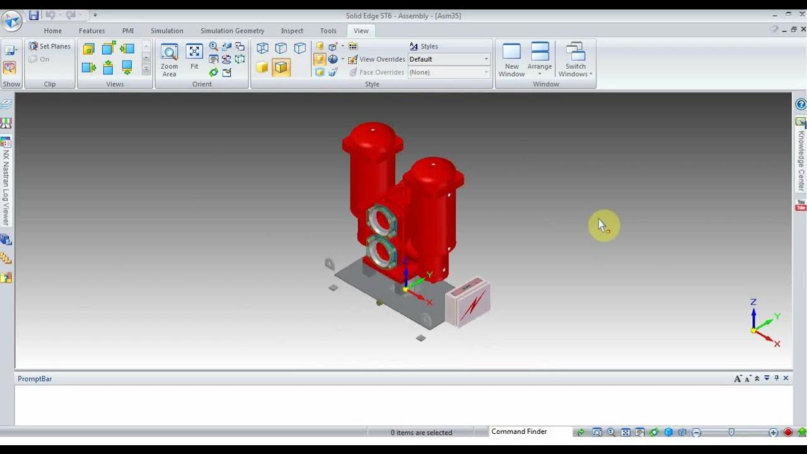Click the Zoom Area tool
Image resolution: width=807 pixels, height=454 pixels.
[169, 61]
